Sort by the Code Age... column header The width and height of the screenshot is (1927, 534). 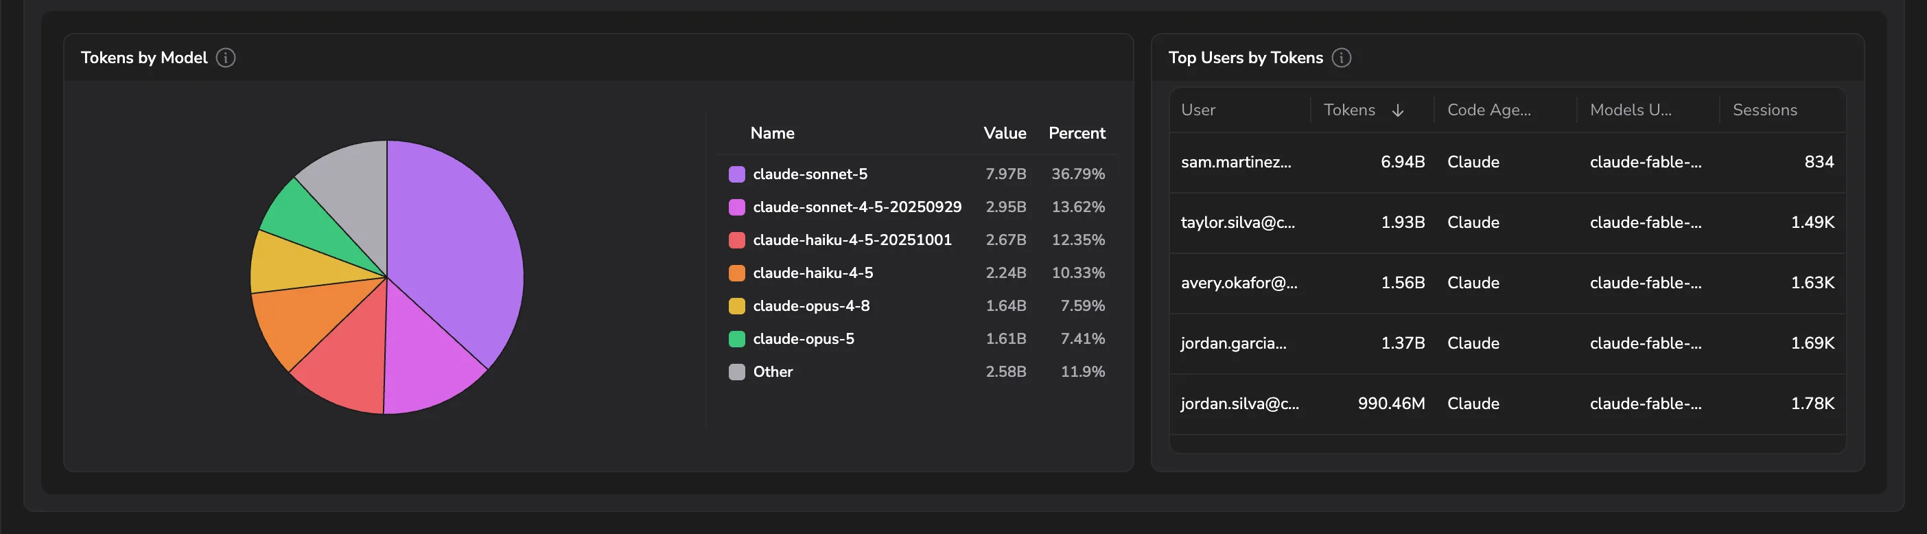(x=1488, y=110)
